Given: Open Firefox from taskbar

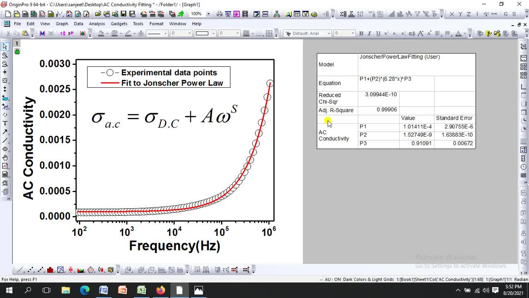Looking at the screenshot, I should click(160, 290).
